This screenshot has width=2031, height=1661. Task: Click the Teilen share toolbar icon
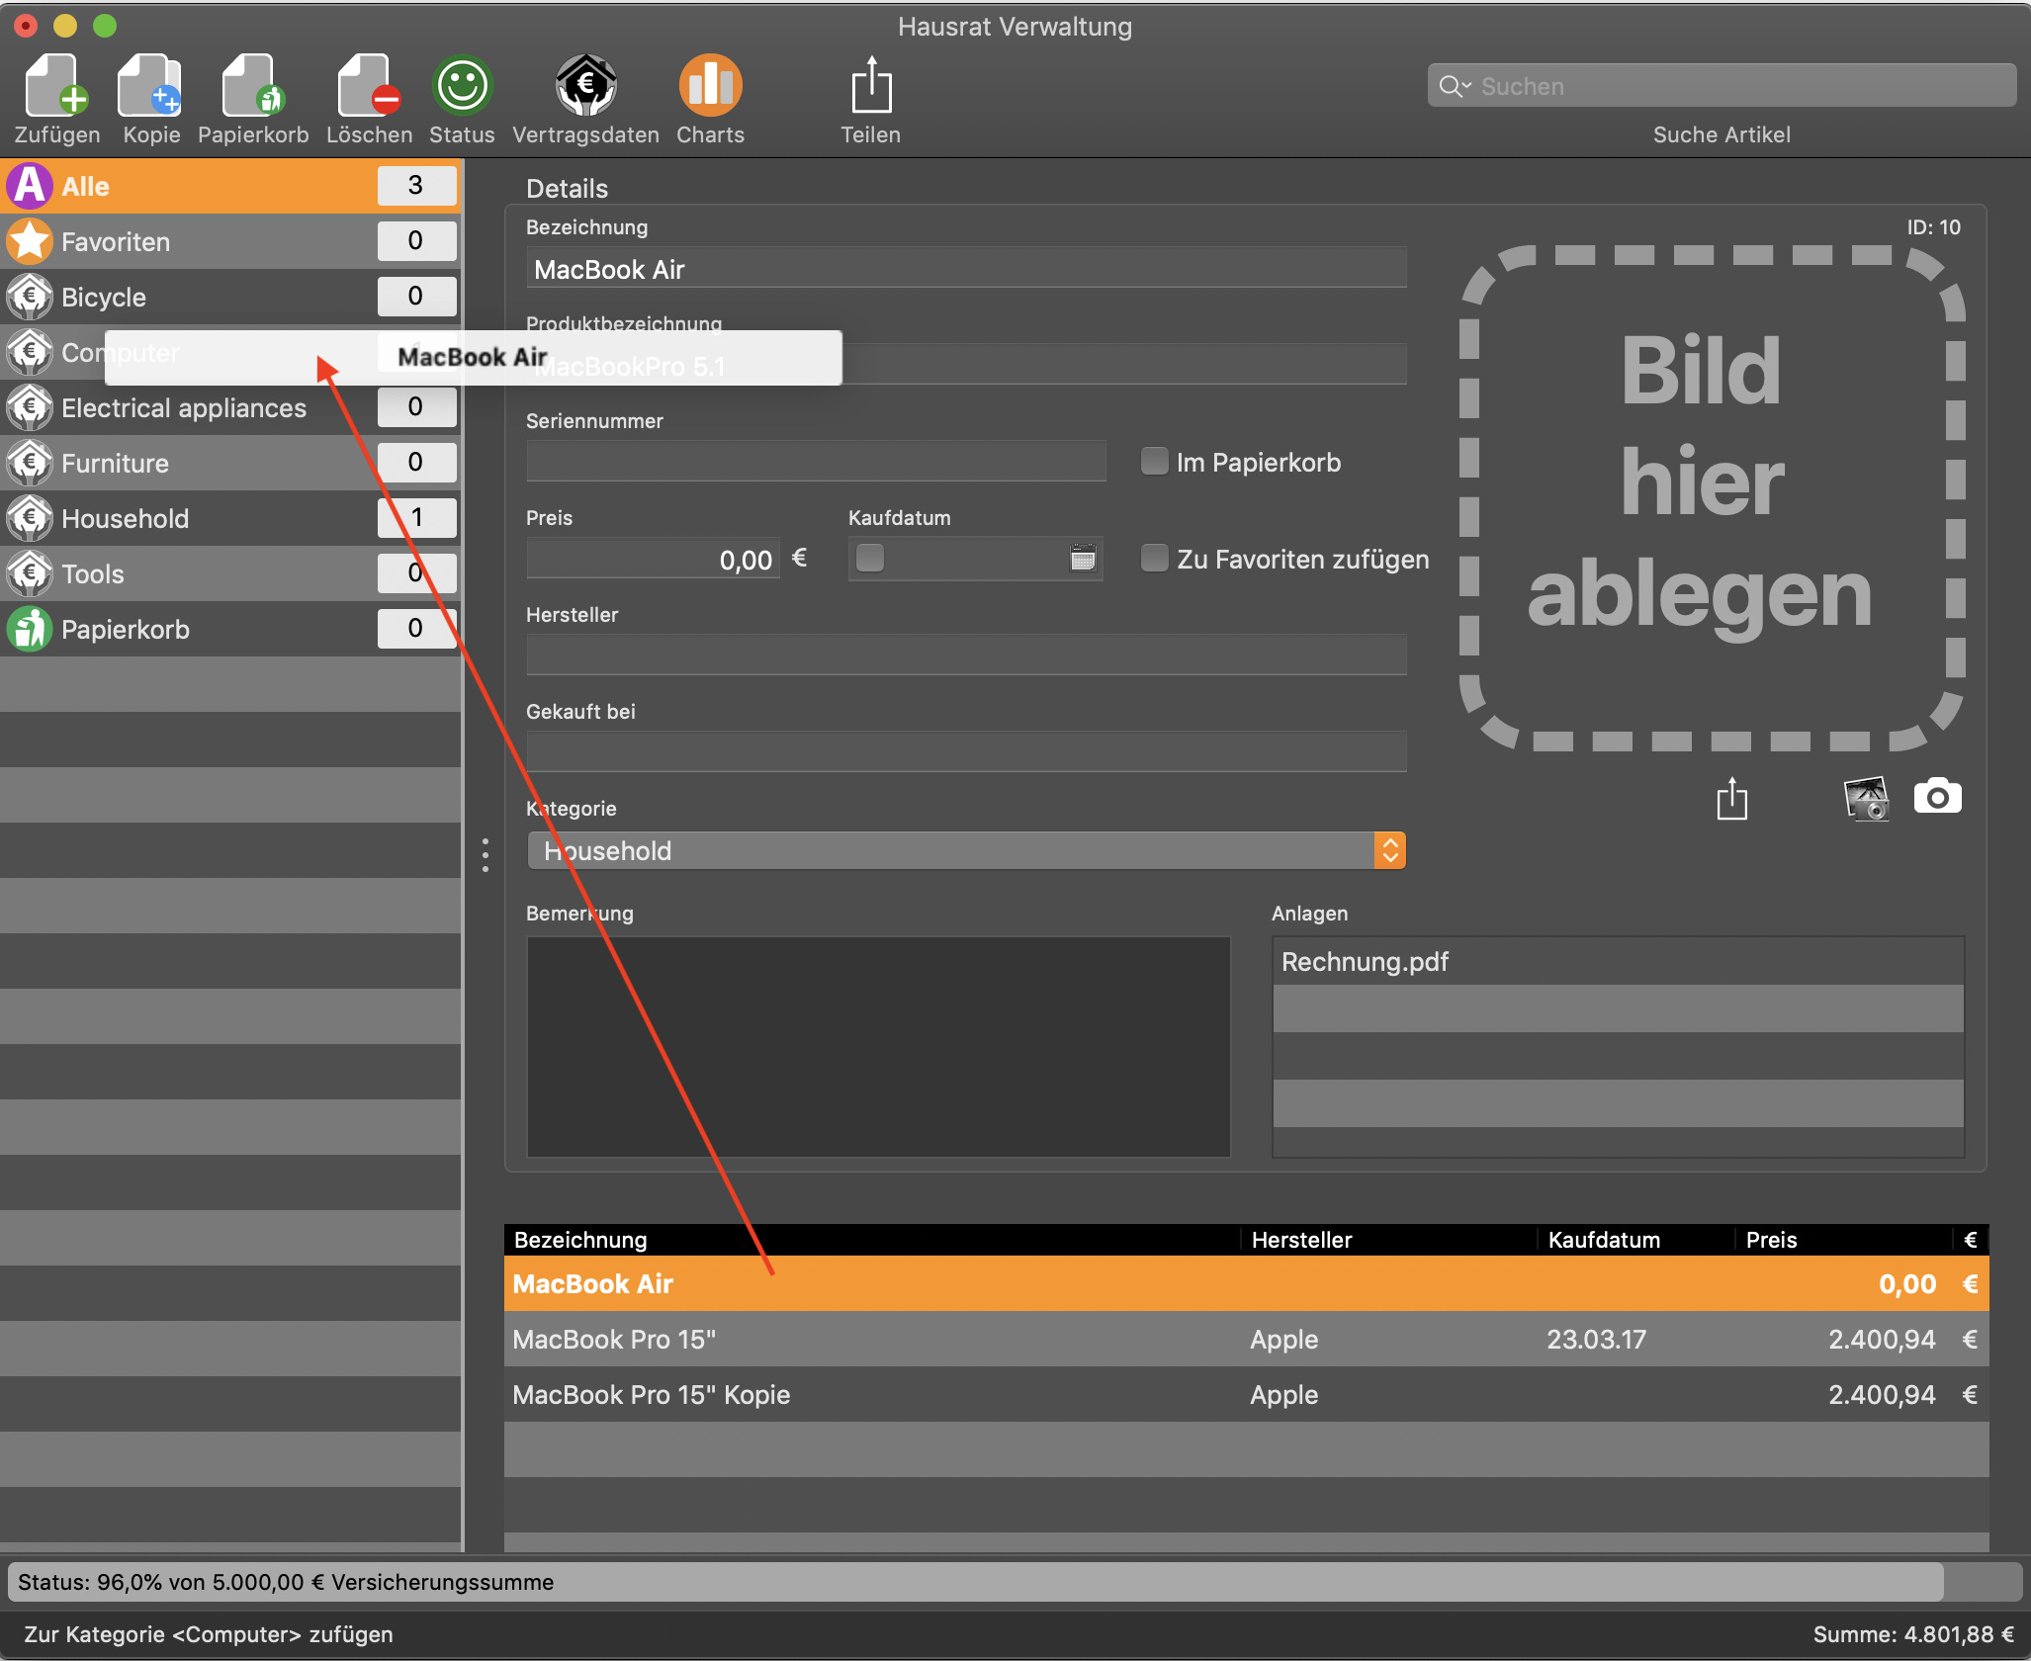871,86
